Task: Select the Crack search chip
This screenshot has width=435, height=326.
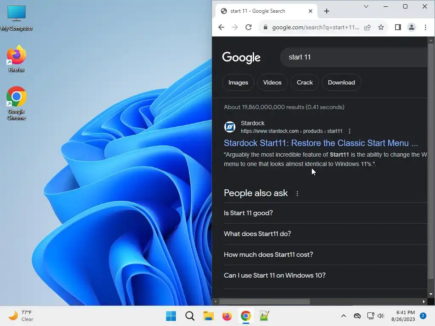Action: click(305, 82)
